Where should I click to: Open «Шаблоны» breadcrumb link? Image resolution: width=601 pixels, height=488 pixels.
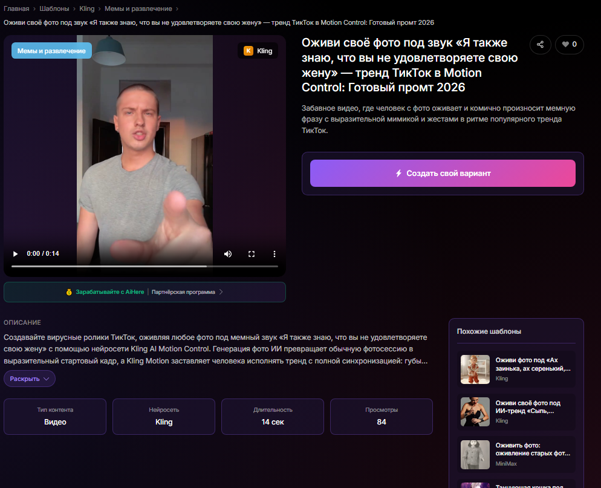54,8
